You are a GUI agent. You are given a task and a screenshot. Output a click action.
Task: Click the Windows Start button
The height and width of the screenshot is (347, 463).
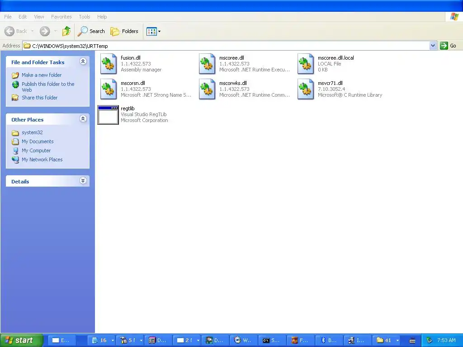point(22,341)
